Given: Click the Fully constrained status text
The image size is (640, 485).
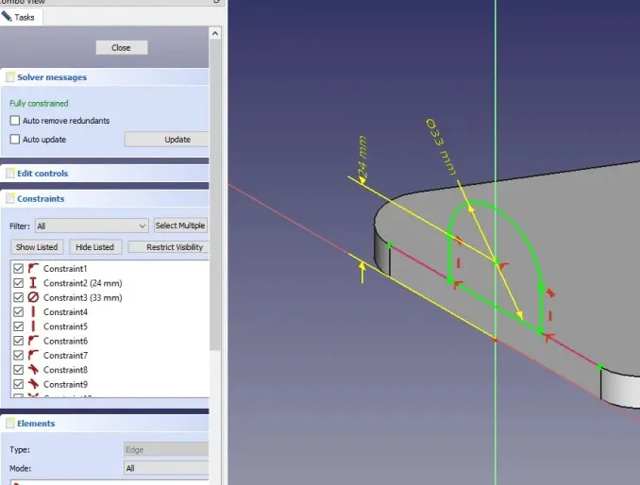Looking at the screenshot, I should 39,104.
